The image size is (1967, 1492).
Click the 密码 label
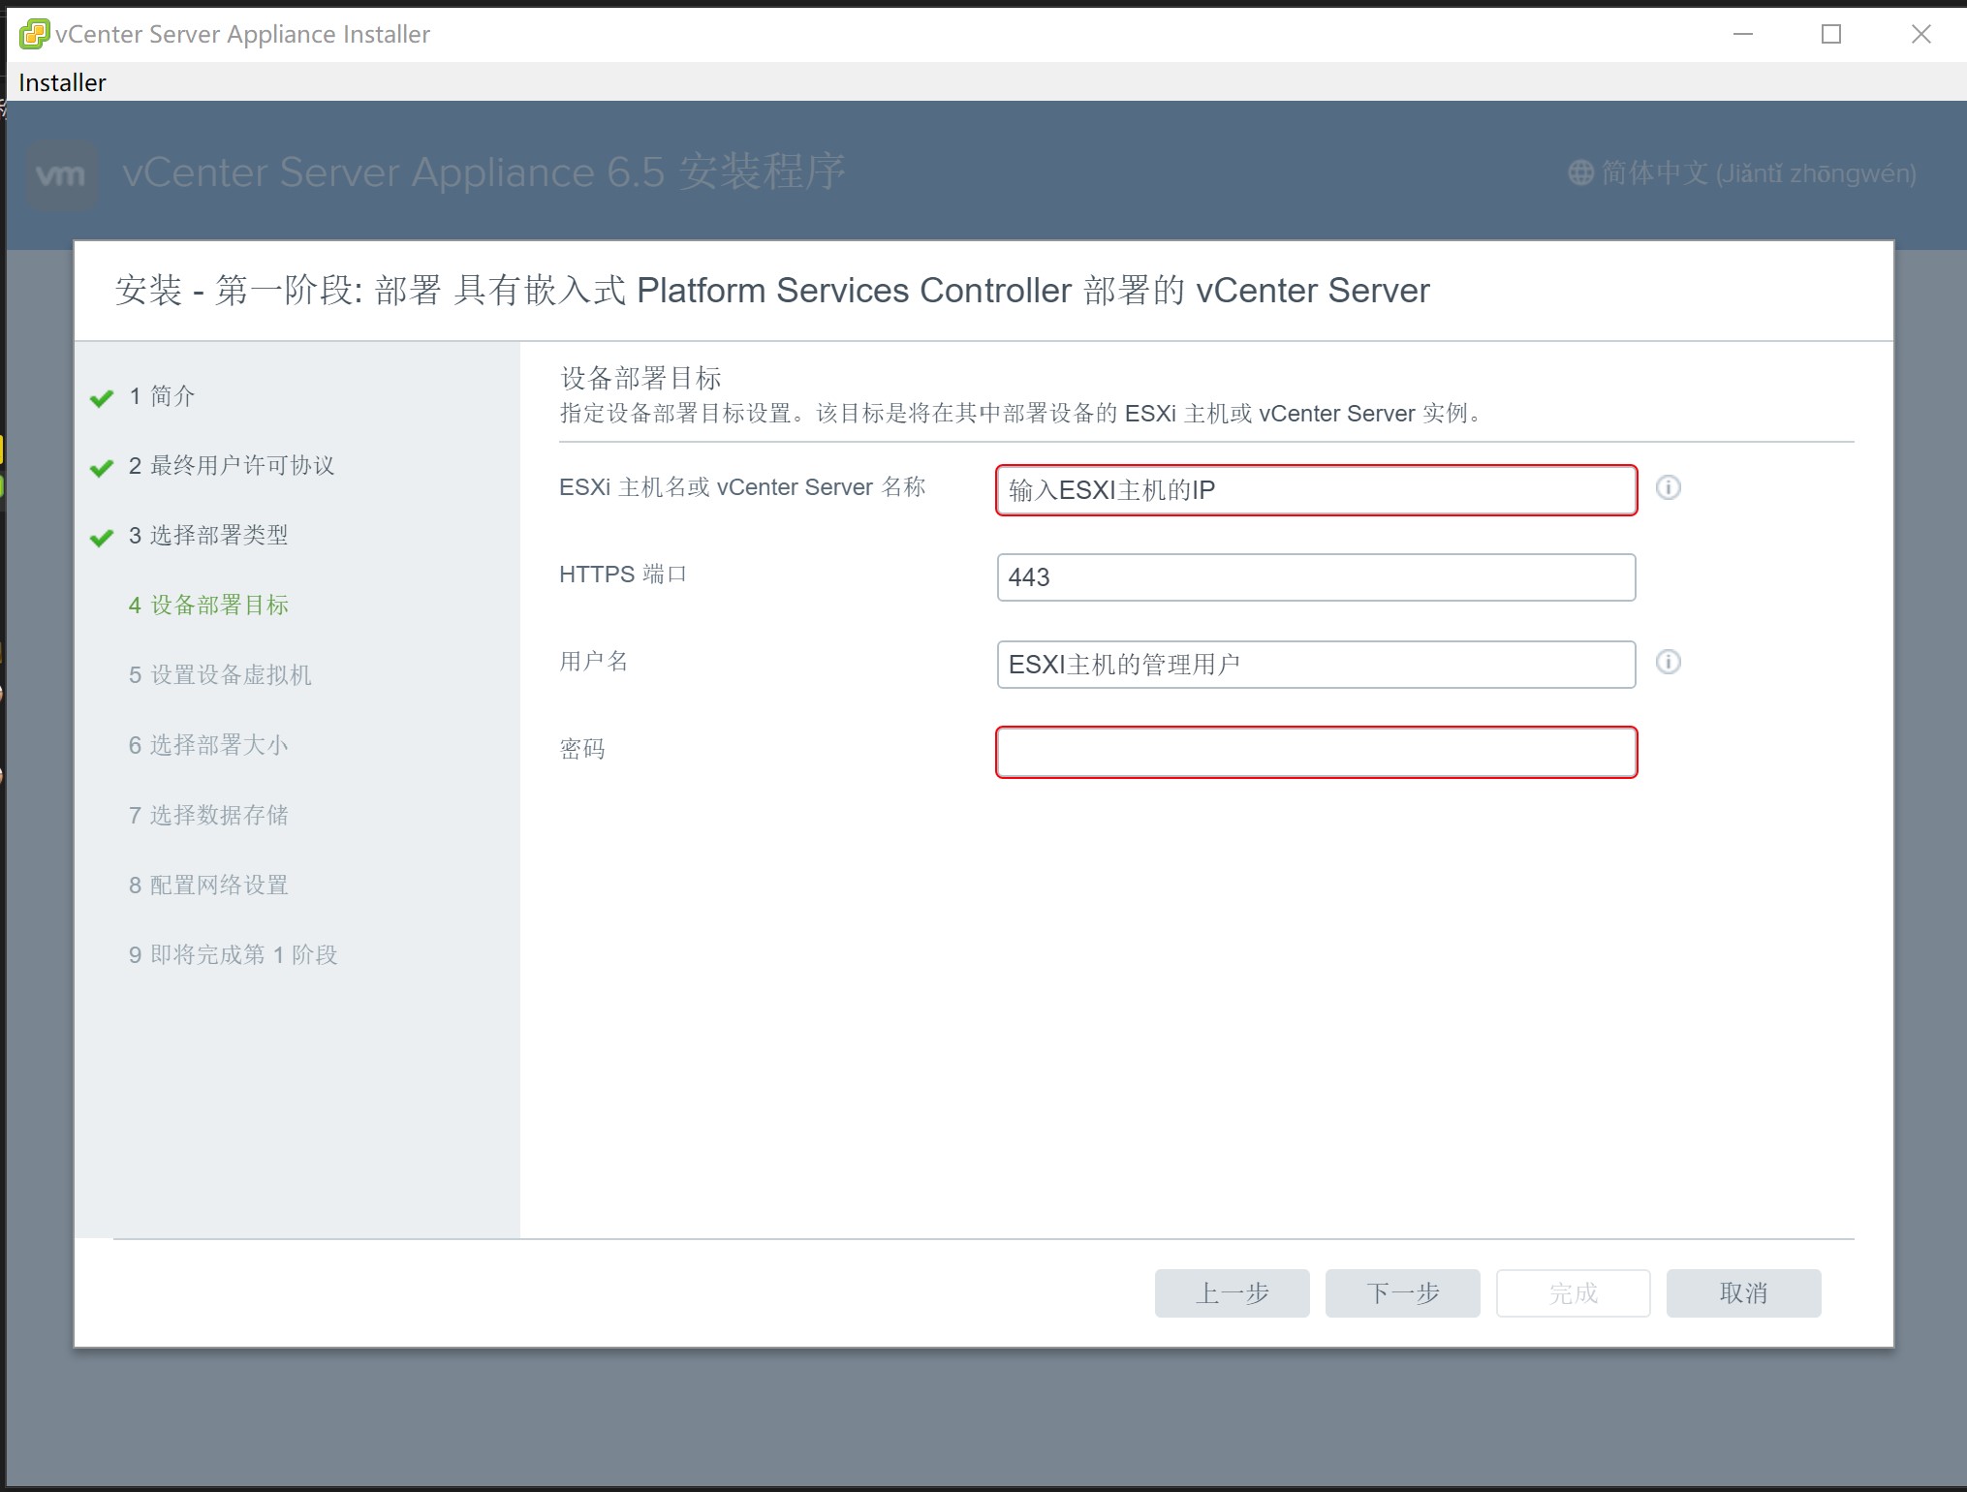pos(582,748)
